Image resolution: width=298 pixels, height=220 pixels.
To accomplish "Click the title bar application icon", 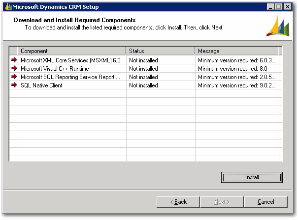I will (6, 7).
